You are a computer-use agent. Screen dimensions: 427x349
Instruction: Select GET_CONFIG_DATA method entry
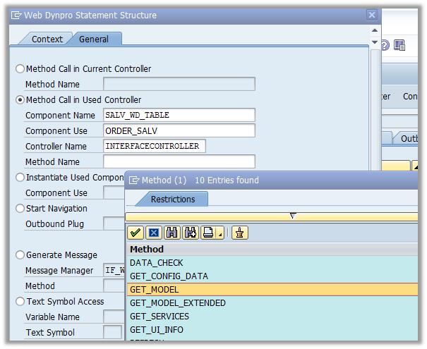click(272, 276)
